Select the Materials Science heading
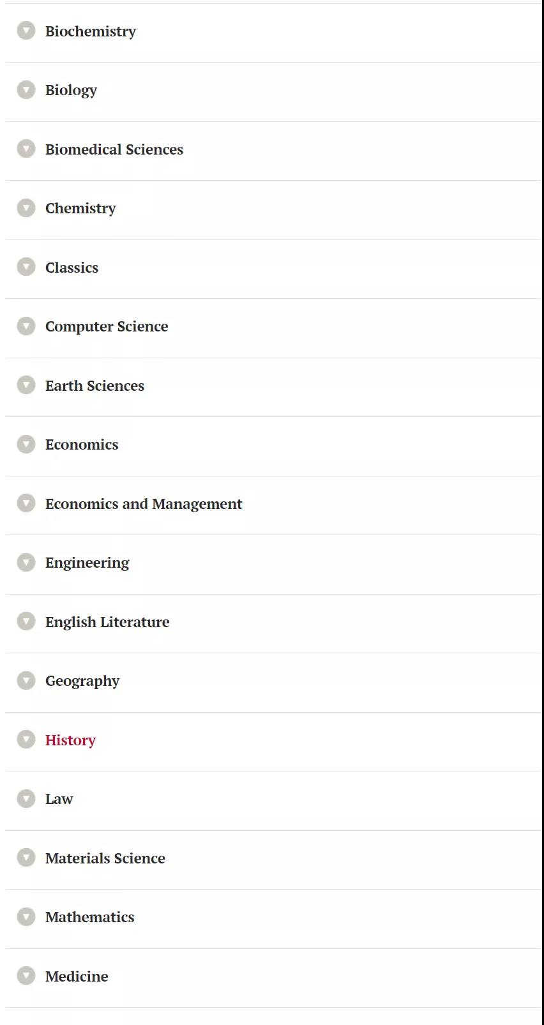This screenshot has height=1025, width=544. [x=105, y=858]
